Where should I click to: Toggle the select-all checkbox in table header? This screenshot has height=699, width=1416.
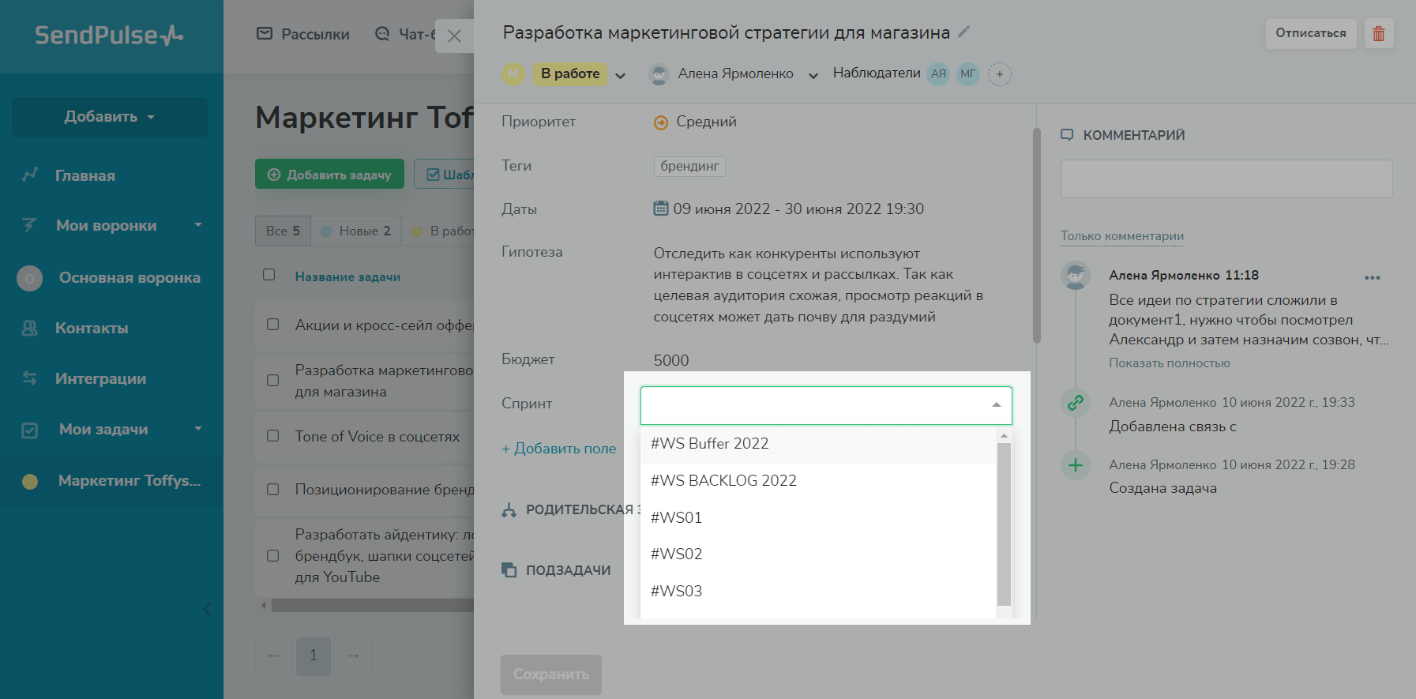pos(269,275)
